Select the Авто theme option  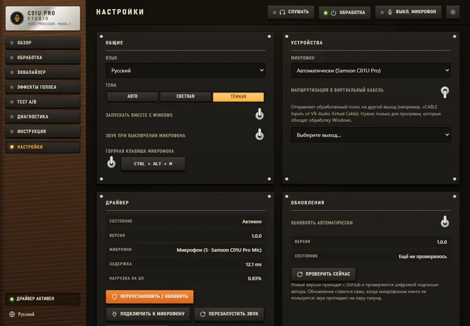click(132, 97)
